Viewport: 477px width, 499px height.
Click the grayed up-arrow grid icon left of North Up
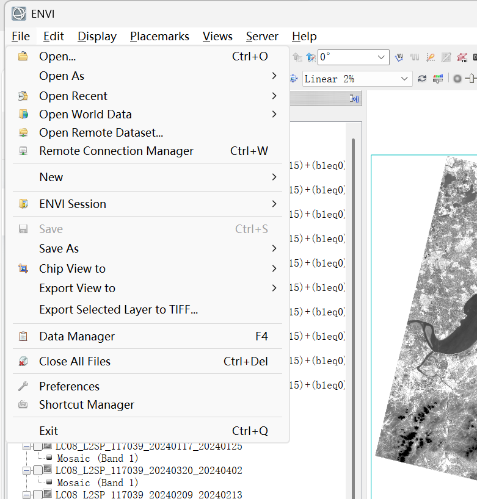click(x=297, y=57)
